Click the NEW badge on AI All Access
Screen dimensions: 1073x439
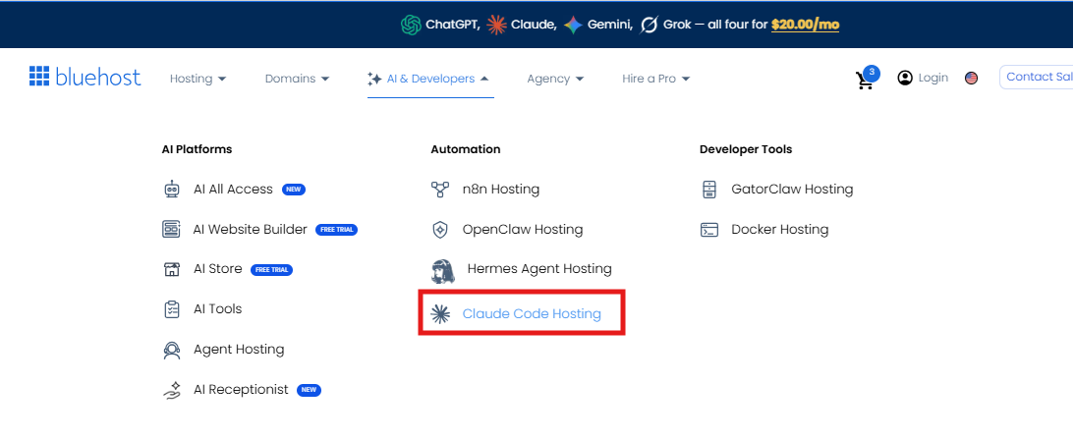tap(294, 190)
